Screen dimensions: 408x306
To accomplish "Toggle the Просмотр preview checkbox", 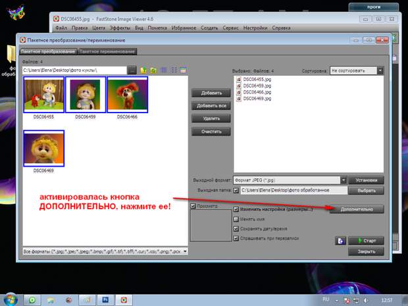I will tap(193, 206).
